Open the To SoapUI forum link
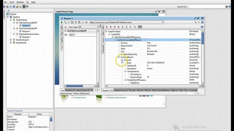This screenshot has width=234, height=131. tap(80, 98)
